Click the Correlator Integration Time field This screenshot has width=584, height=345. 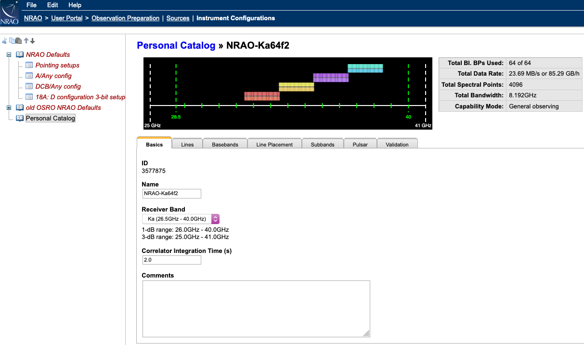pyautogui.click(x=171, y=260)
